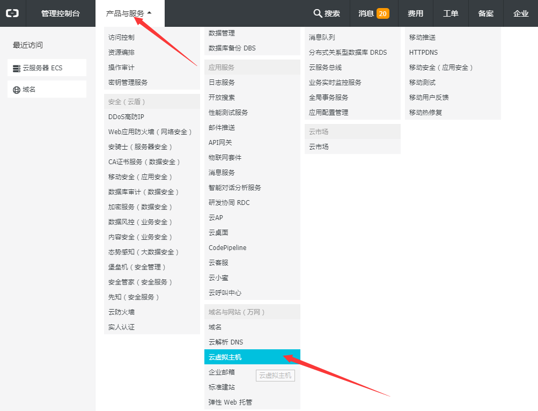Open 加密服务（数据安全）
This screenshot has height=411, width=538.
click(140, 207)
